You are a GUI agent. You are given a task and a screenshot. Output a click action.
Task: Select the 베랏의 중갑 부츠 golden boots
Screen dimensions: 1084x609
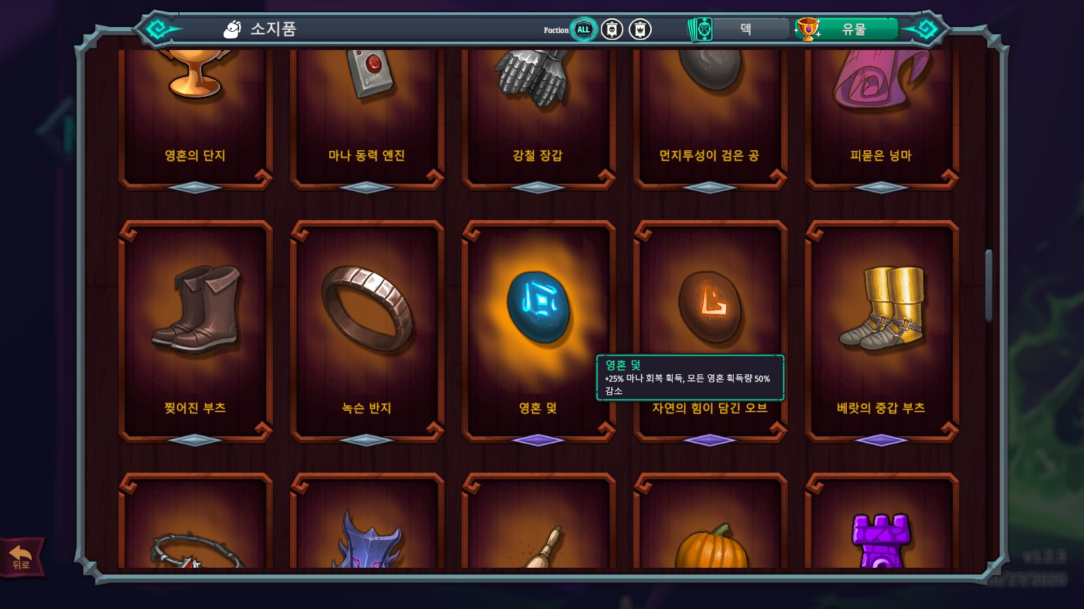coord(882,308)
